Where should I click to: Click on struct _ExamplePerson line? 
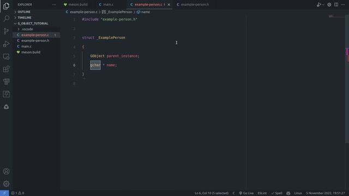coord(104,38)
